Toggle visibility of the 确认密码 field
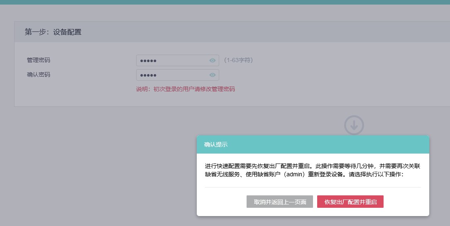450x226 pixels. [x=213, y=75]
